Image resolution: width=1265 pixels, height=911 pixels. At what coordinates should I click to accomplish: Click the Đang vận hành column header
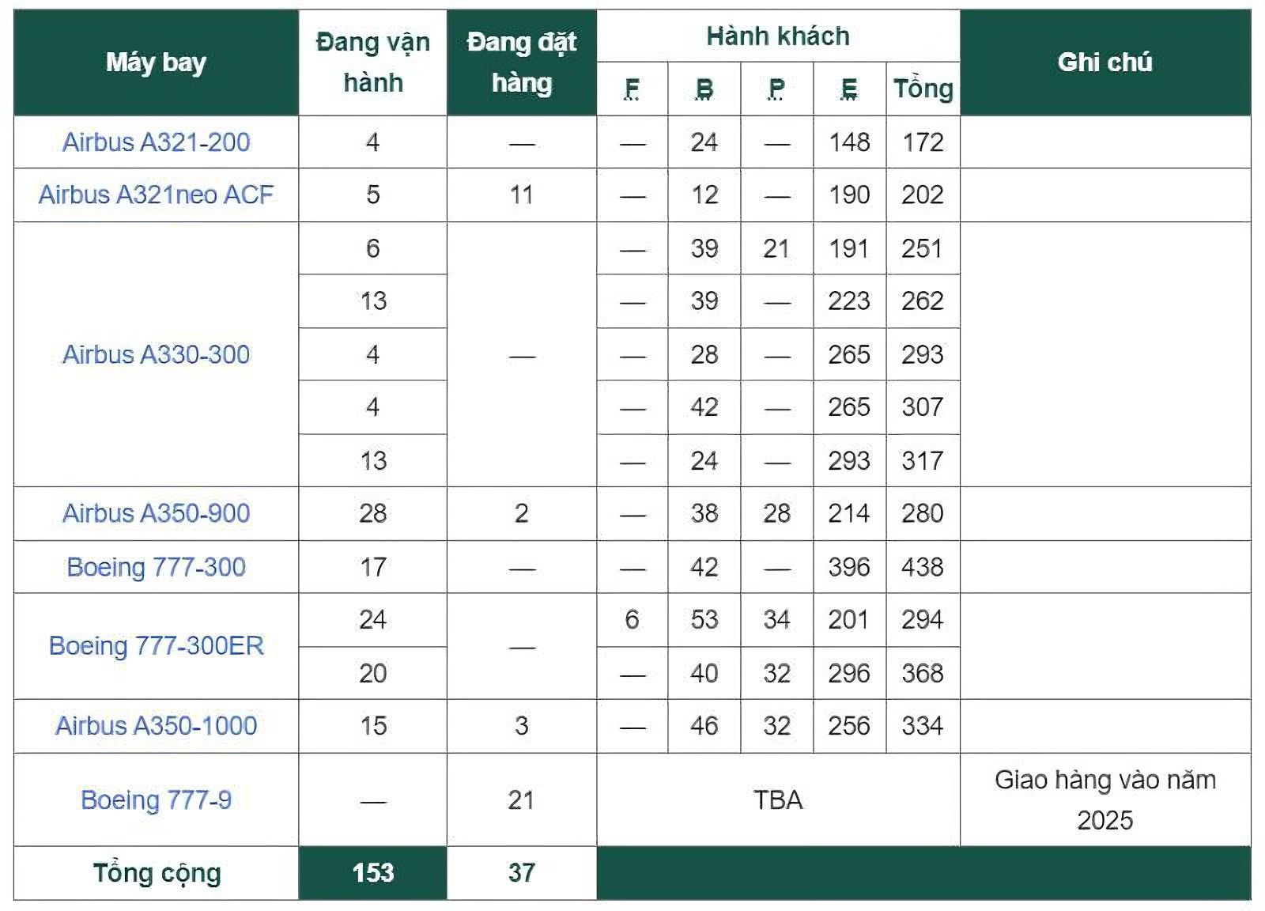click(x=372, y=62)
